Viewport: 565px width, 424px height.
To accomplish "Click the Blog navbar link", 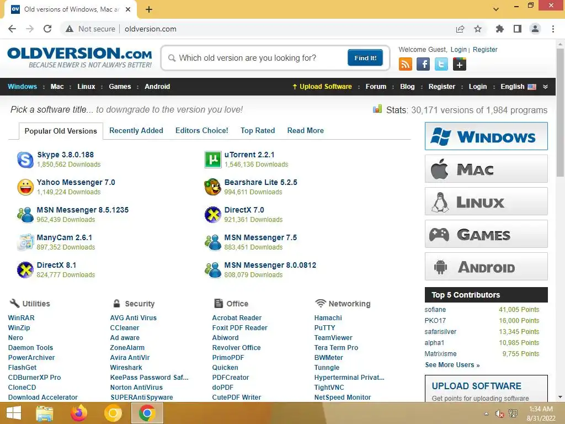I will coord(407,87).
